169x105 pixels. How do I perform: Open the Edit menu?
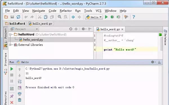16,11
